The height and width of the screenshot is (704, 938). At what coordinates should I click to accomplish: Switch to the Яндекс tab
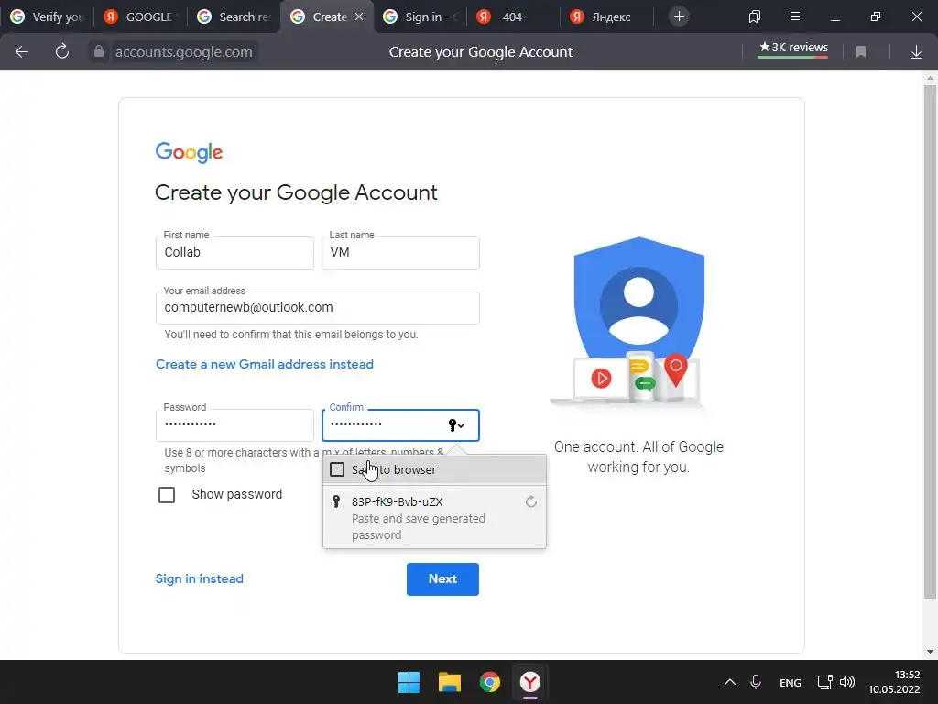click(x=605, y=16)
